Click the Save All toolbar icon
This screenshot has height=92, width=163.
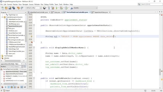click(13, 8)
